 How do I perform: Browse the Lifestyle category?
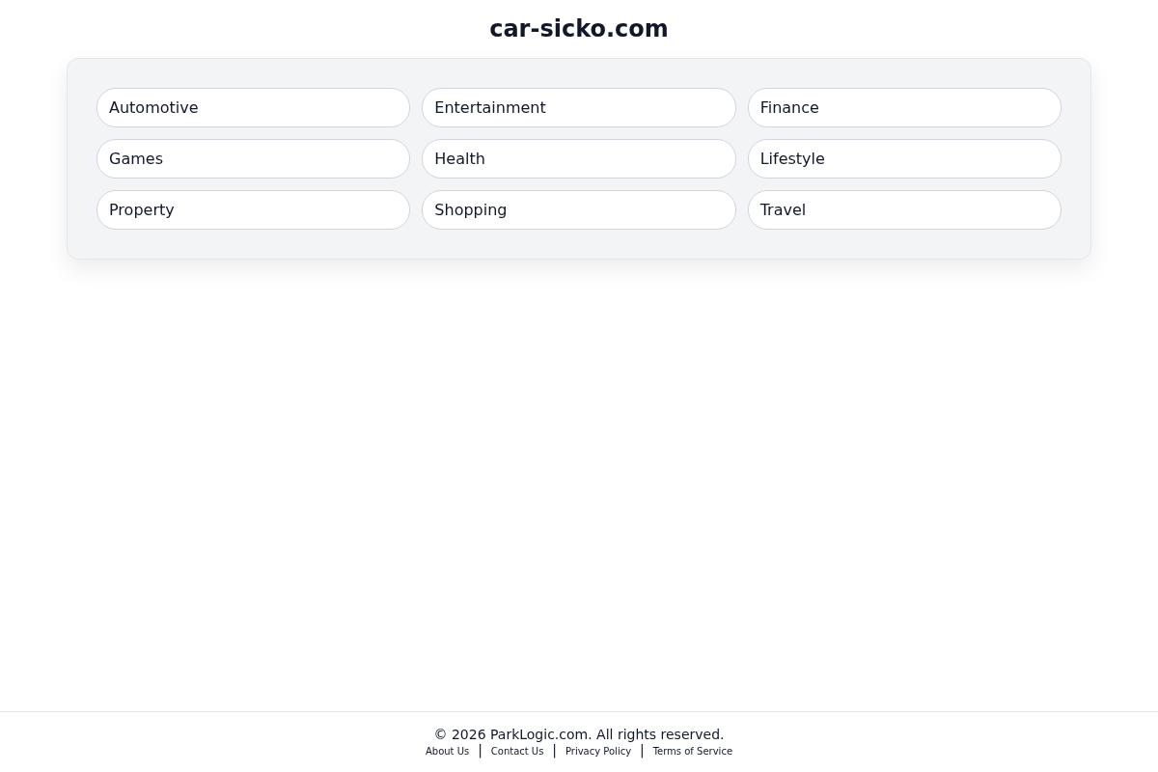coord(904,158)
